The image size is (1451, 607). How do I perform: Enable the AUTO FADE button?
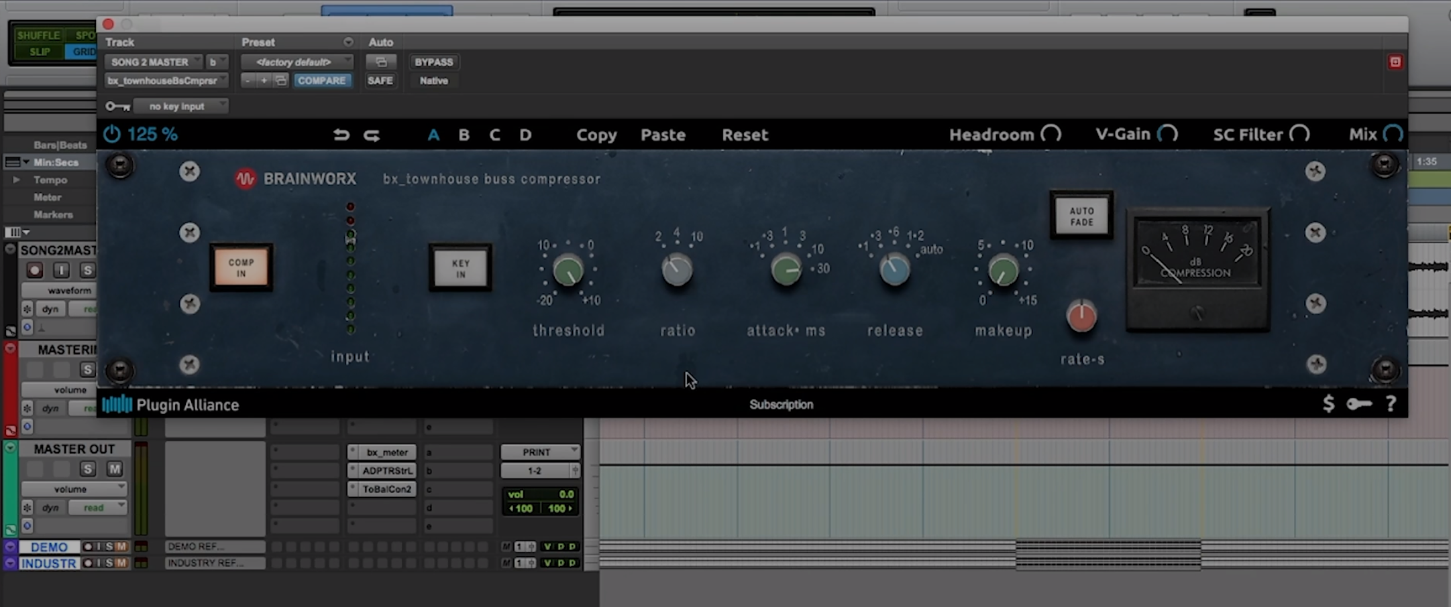point(1081,216)
